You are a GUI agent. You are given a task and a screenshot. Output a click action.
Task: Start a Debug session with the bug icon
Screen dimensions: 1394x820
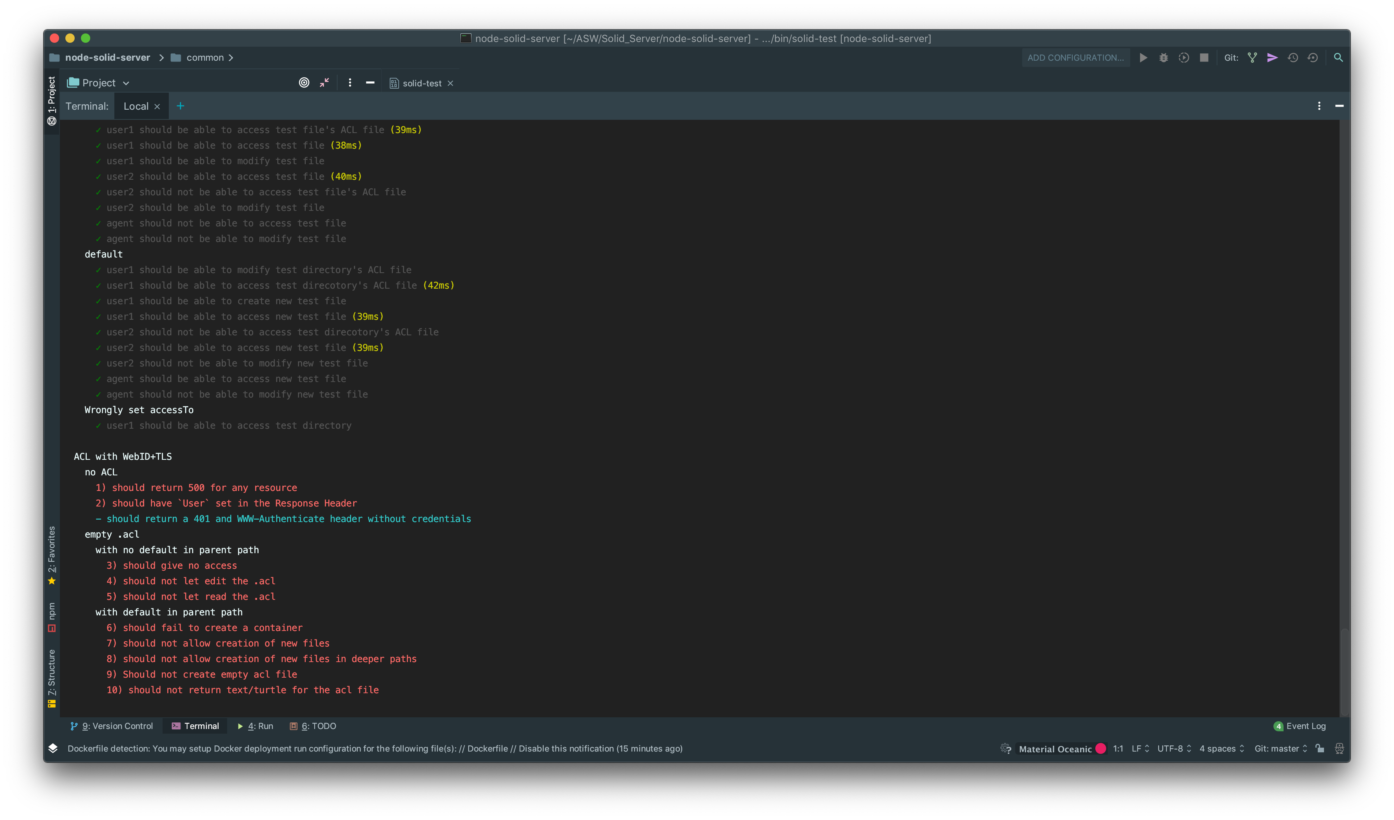pyautogui.click(x=1163, y=58)
